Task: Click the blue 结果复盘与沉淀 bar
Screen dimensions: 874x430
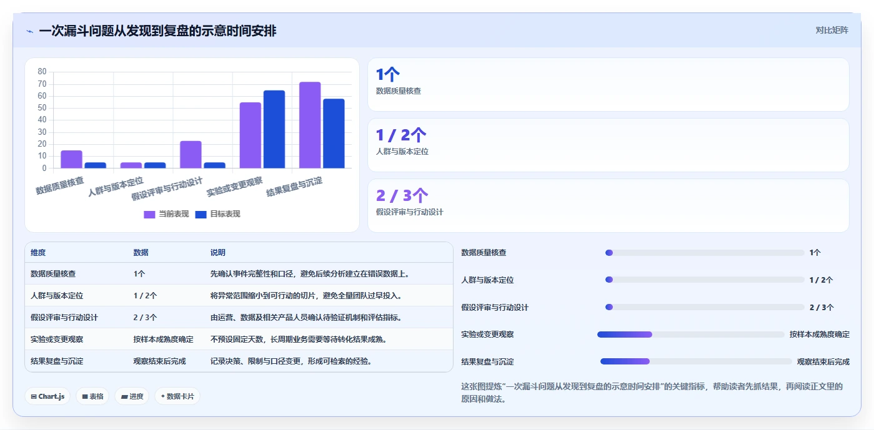Action: [x=334, y=133]
